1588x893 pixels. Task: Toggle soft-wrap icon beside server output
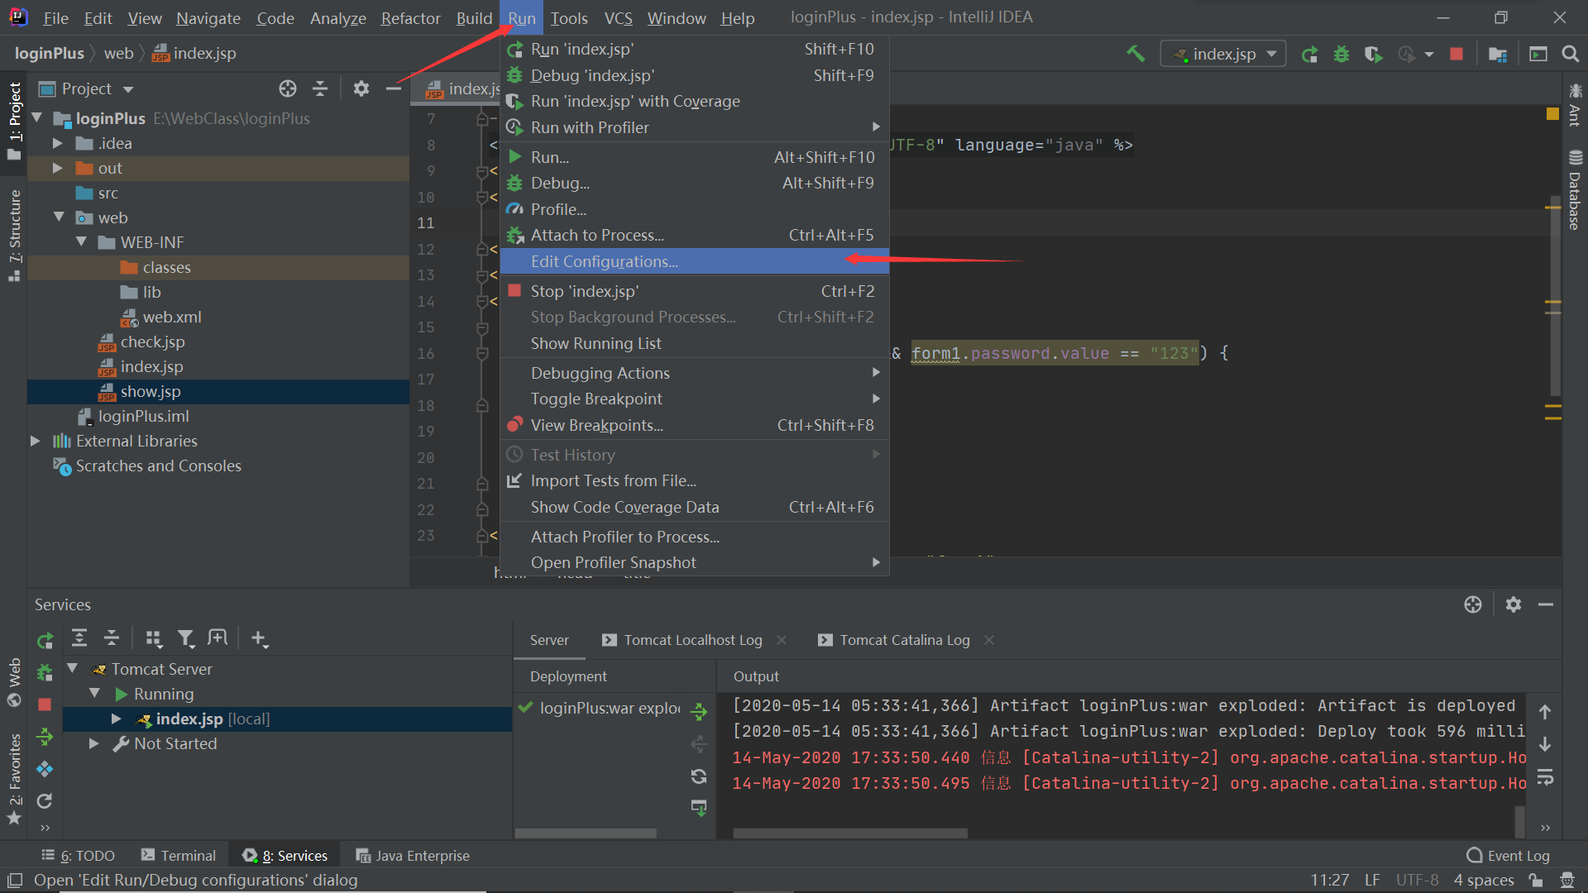(x=1545, y=777)
